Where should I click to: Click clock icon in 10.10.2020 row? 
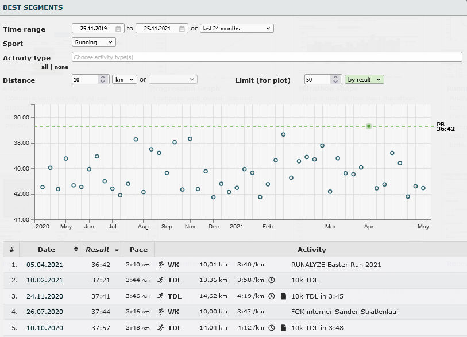click(271, 328)
